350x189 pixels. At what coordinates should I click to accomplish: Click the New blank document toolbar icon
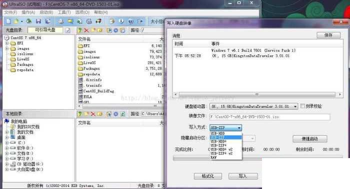tap(8, 21)
